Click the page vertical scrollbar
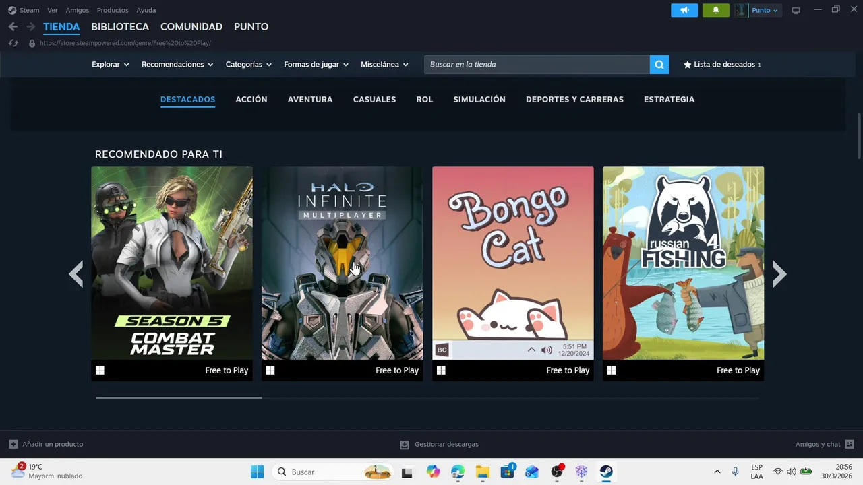Viewport: 863px width, 485px height. 859,137
